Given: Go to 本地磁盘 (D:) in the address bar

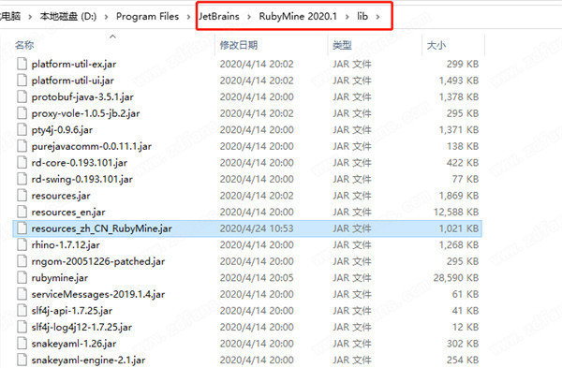Looking at the screenshot, I should 68,17.
